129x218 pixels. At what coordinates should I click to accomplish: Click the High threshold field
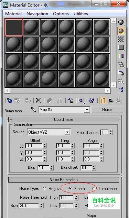67,198
